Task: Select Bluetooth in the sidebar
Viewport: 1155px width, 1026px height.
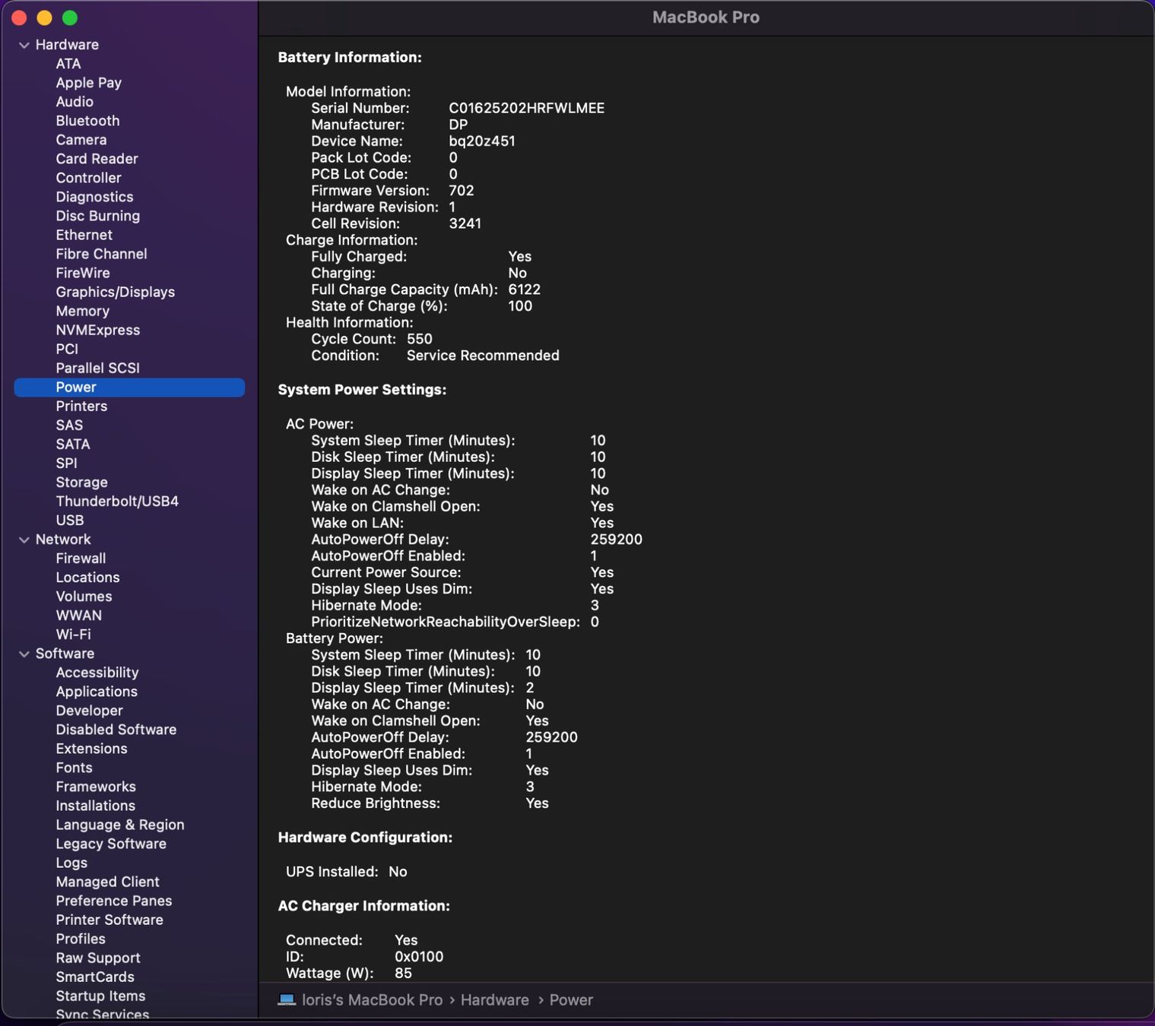Action: [87, 121]
